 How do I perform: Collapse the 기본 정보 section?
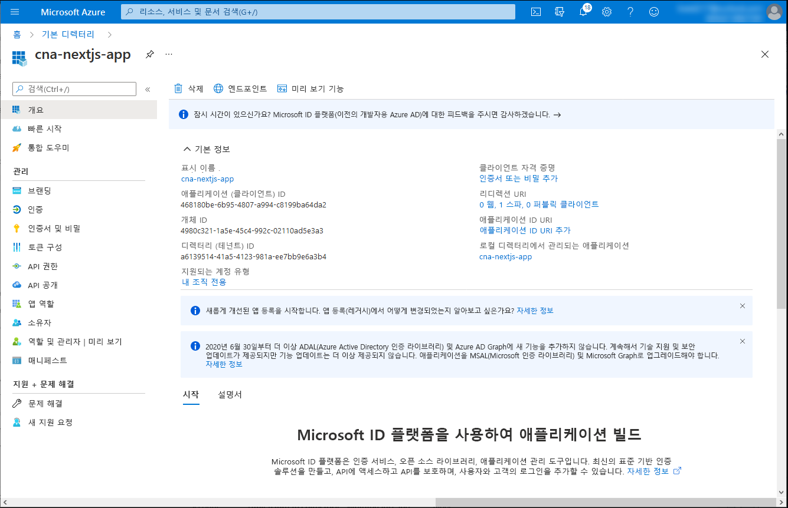click(x=206, y=149)
